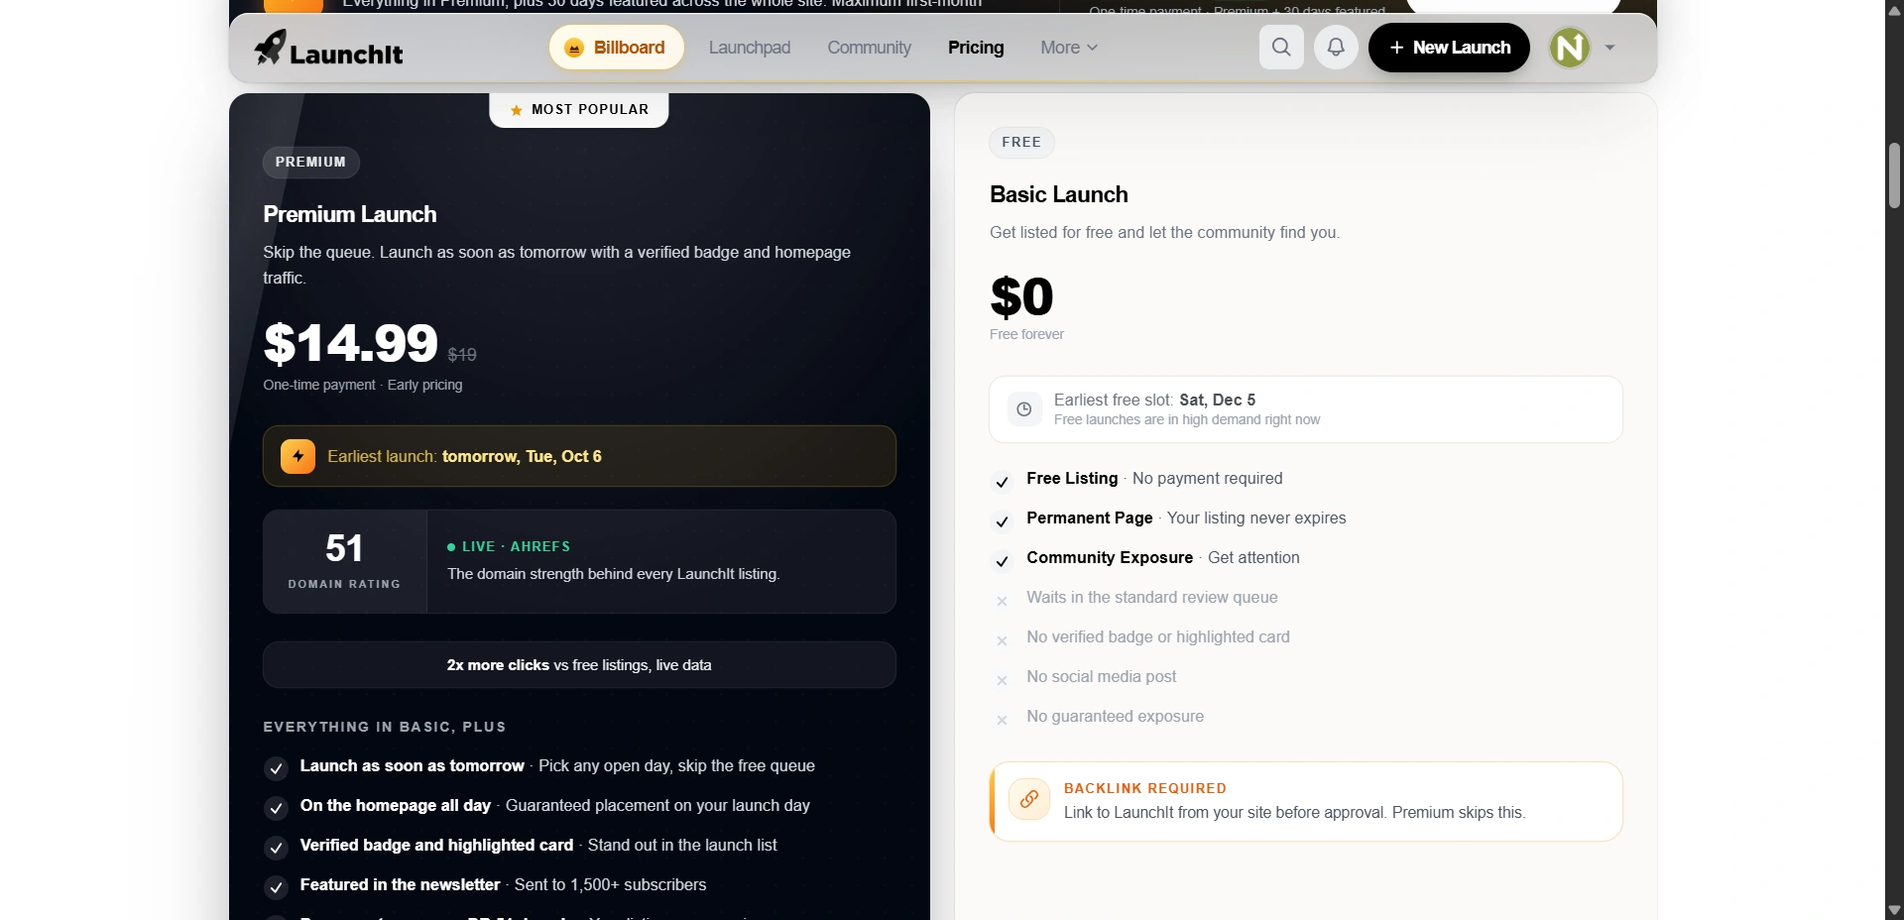
Task: Click checkmark beside Launch as soon as tomorrow
Action: point(276,769)
